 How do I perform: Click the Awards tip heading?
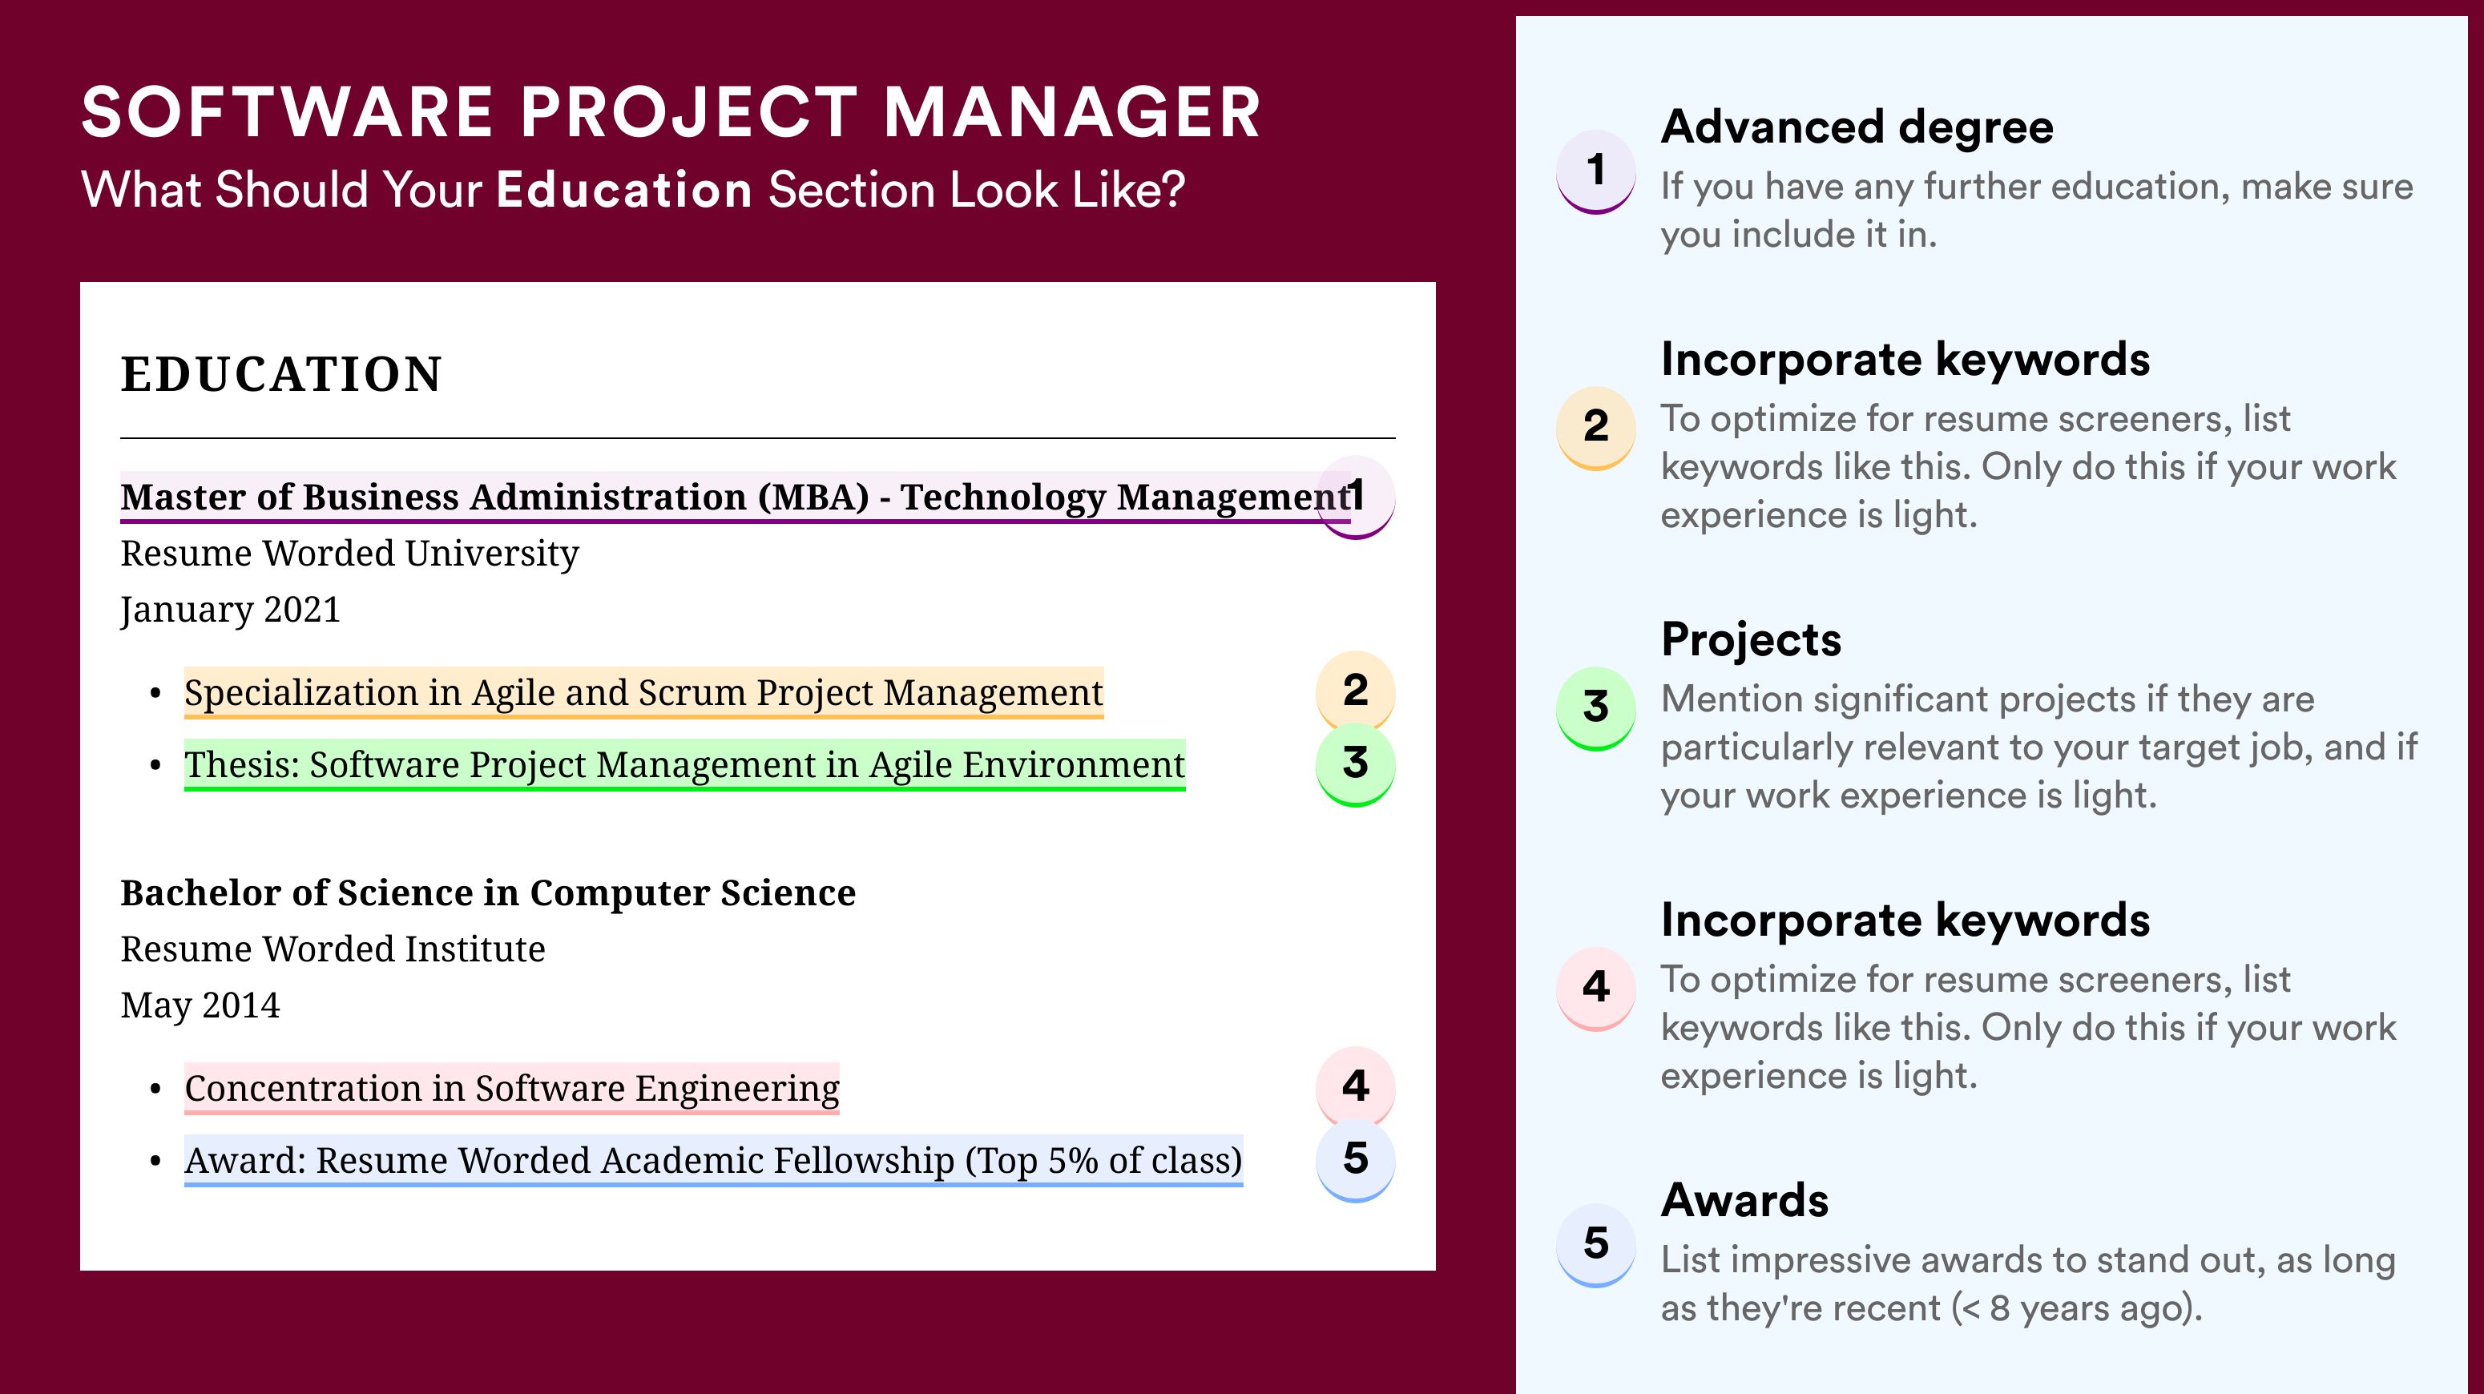pyautogui.click(x=1744, y=1200)
